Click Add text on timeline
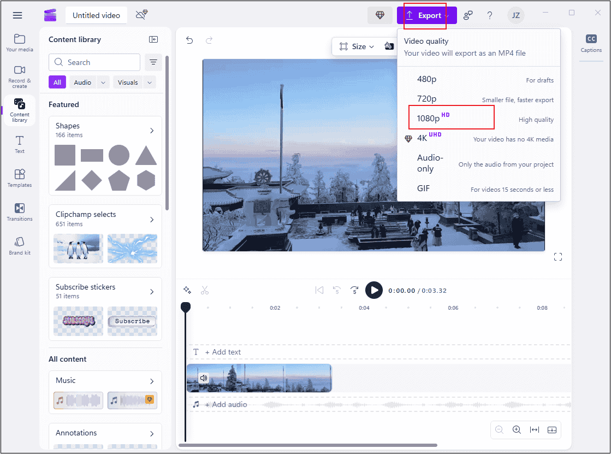The width and height of the screenshot is (611, 454). (223, 352)
